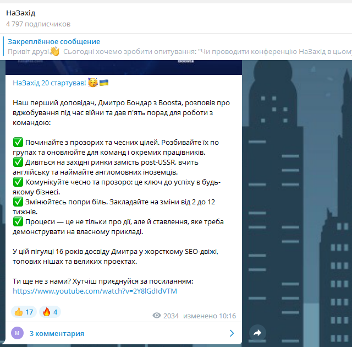Click the text командою:
This screenshot has height=347, width=352.
pyautogui.click(x=32, y=122)
